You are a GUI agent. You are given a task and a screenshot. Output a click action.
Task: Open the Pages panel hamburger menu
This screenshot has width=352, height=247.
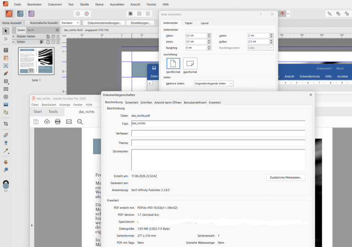[57, 30]
